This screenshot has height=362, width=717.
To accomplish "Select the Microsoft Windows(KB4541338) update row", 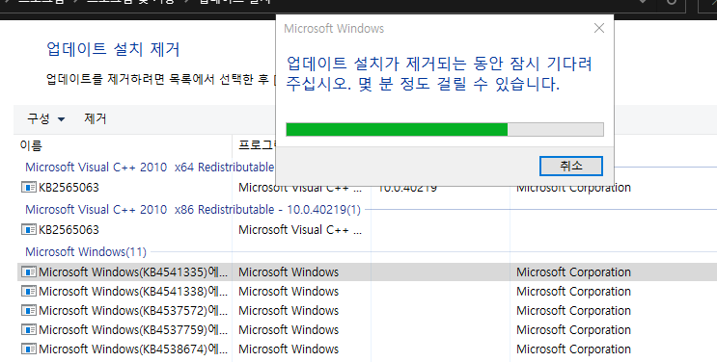I will click(368, 292).
